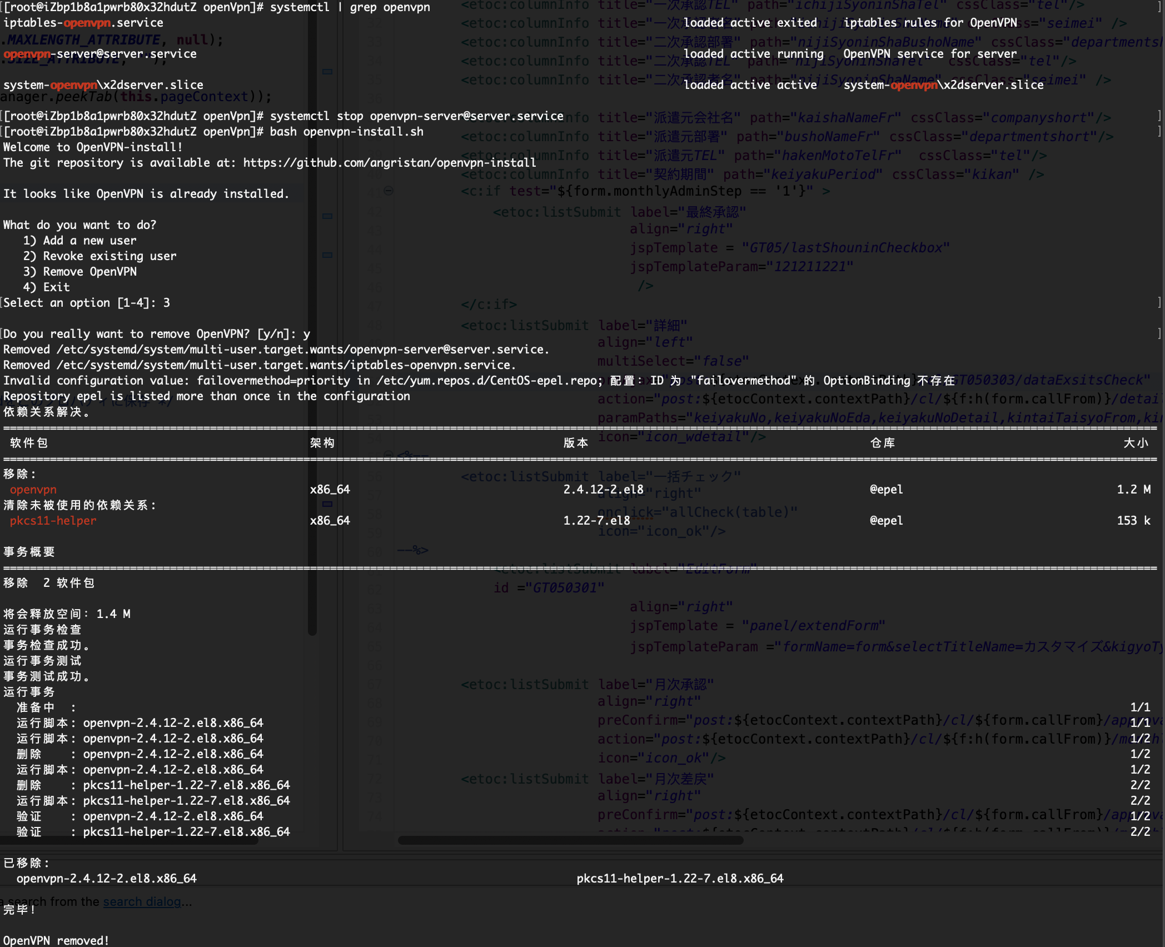The height and width of the screenshot is (947, 1165).
Task: Collapse the c:if block at line 41
Action: [x=389, y=191]
